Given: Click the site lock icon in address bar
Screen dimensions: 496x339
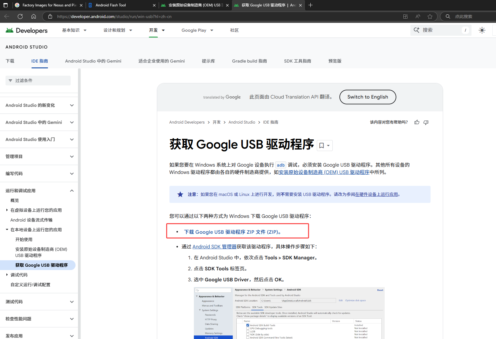Looking at the screenshot, I should click(x=50, y=16).
